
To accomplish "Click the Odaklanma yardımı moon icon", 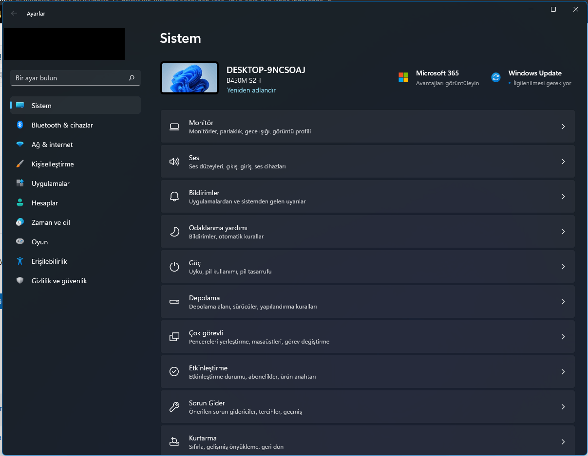I will (174, 232).
